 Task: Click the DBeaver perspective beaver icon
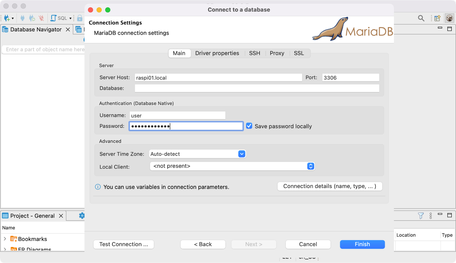point(449,18)
